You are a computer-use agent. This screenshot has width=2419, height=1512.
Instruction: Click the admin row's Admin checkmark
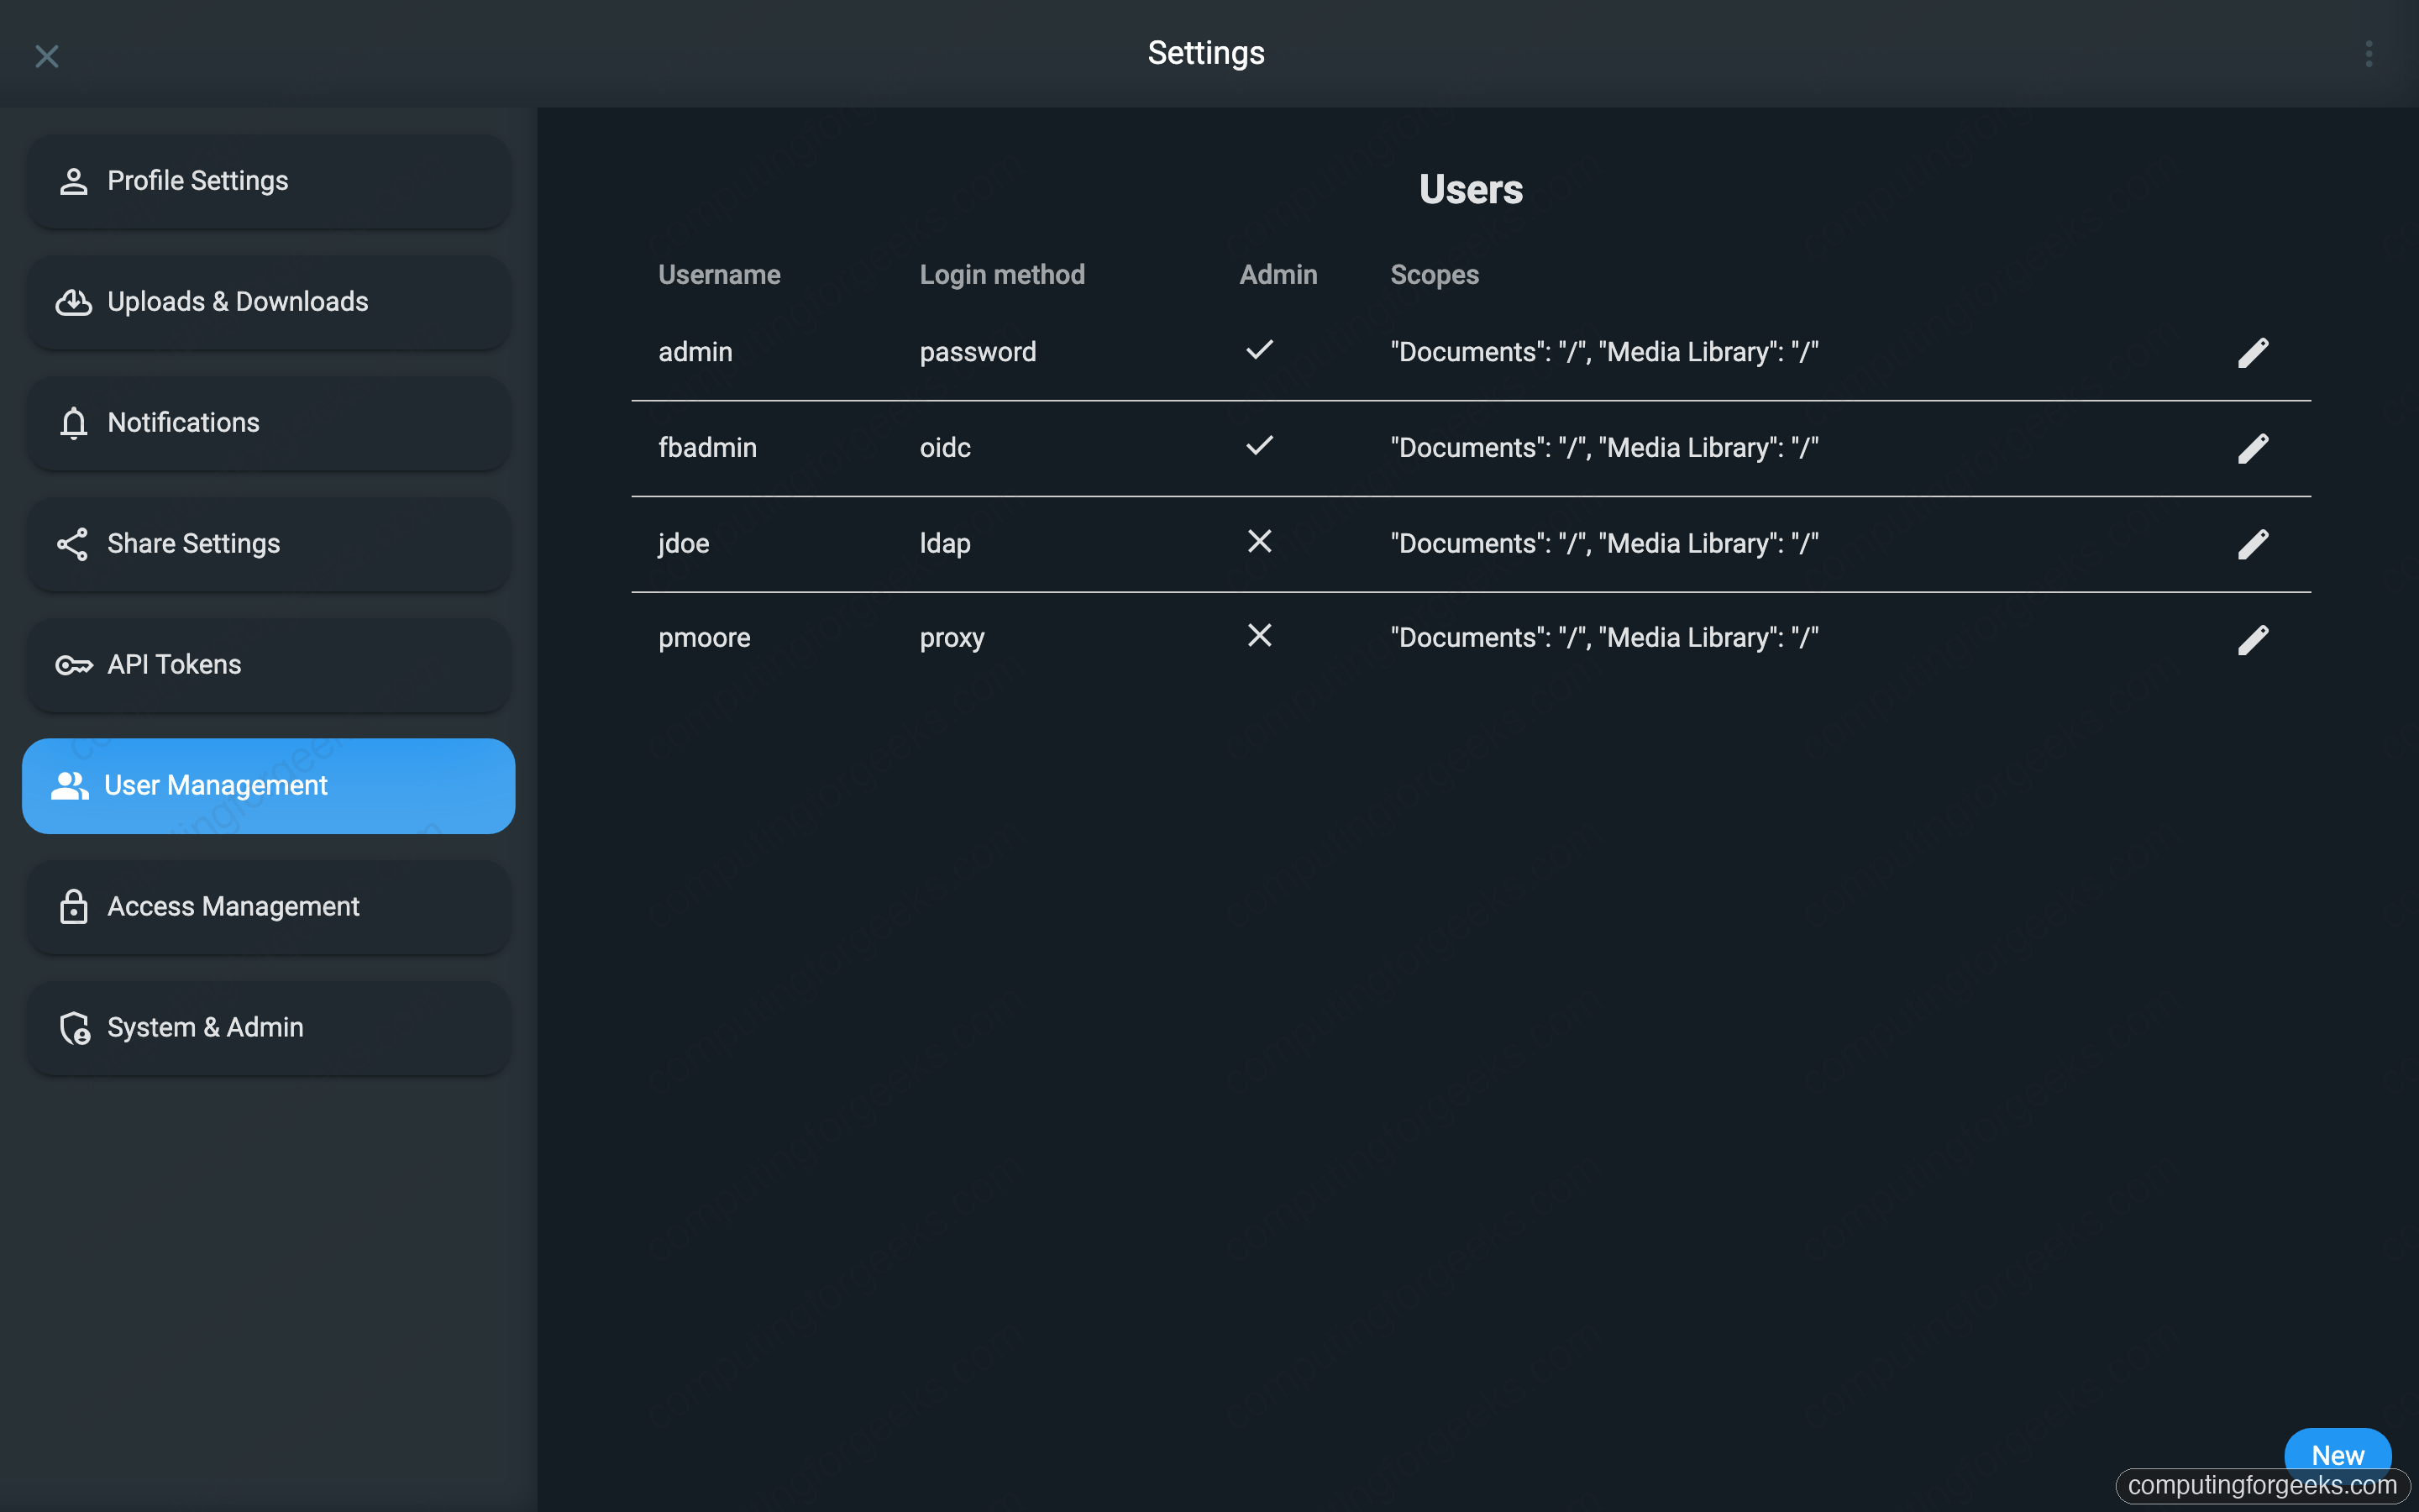(1260, 350)
